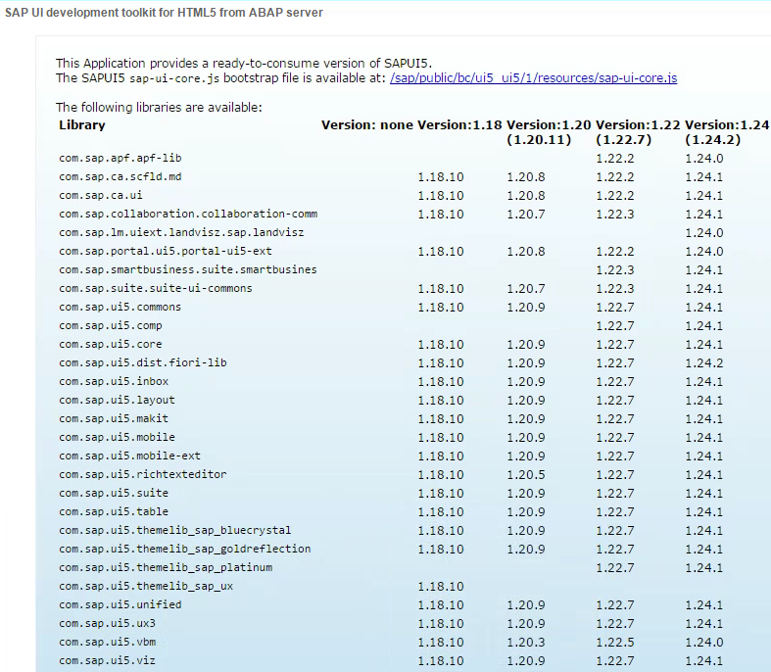Click 1.24.2 in the fiori-lib row
Screen dimensions: 771x672
pos(704,362)
